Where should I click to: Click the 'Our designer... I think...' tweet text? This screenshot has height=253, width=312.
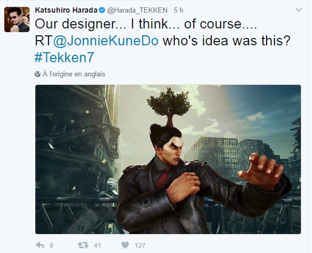(146, 24)
